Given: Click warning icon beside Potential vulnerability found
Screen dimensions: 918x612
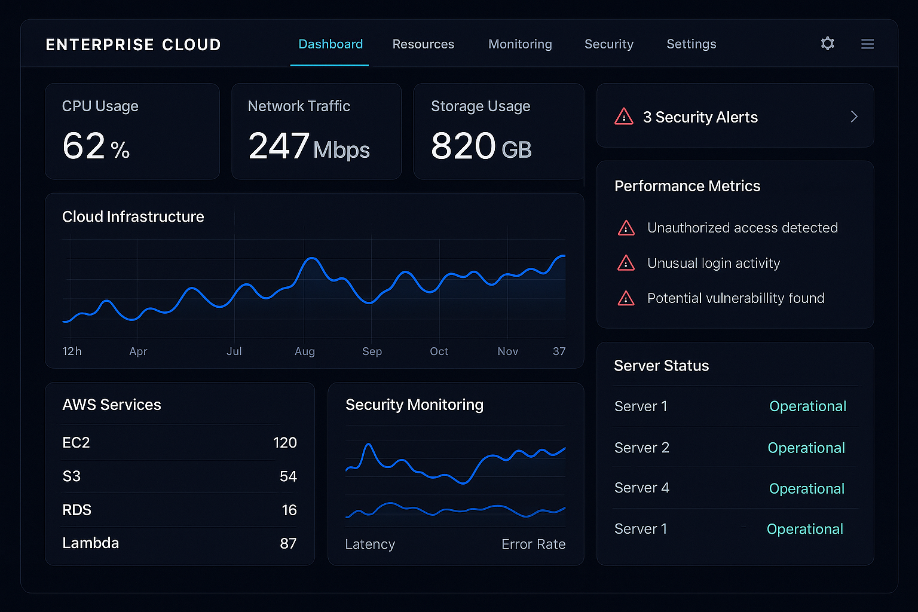Looking at the screenshot, I should [x=626, y=298].
